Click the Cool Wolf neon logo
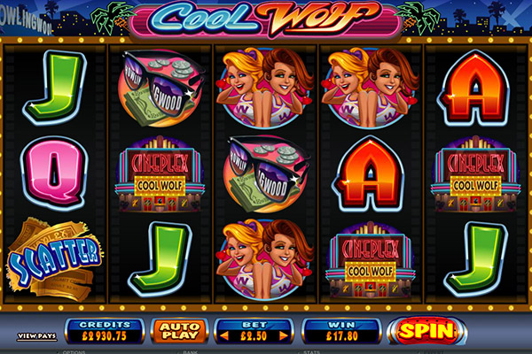Viewport: 532px width, 354px height. (265, 18)
